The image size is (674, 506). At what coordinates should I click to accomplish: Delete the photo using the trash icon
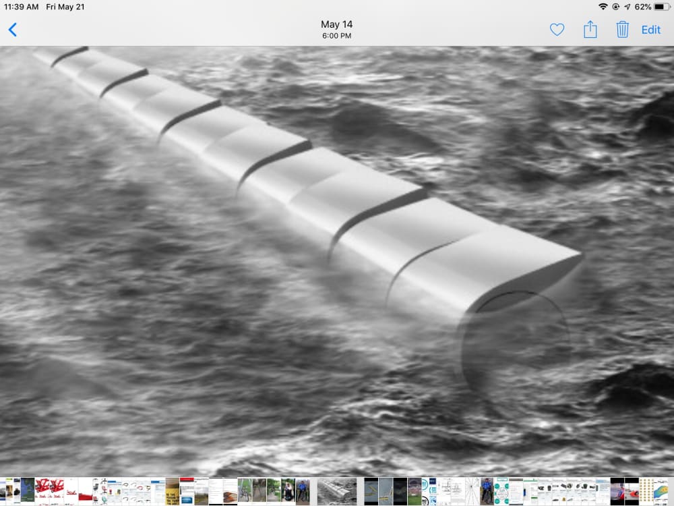point(622,29)
